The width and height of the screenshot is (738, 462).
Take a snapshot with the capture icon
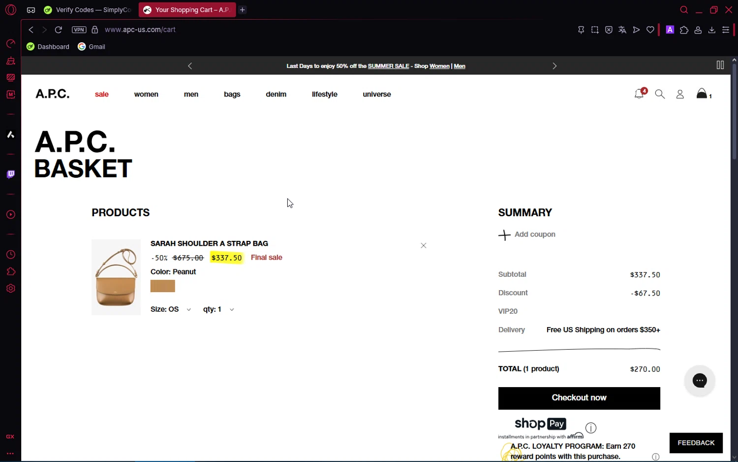pos(595,30)
